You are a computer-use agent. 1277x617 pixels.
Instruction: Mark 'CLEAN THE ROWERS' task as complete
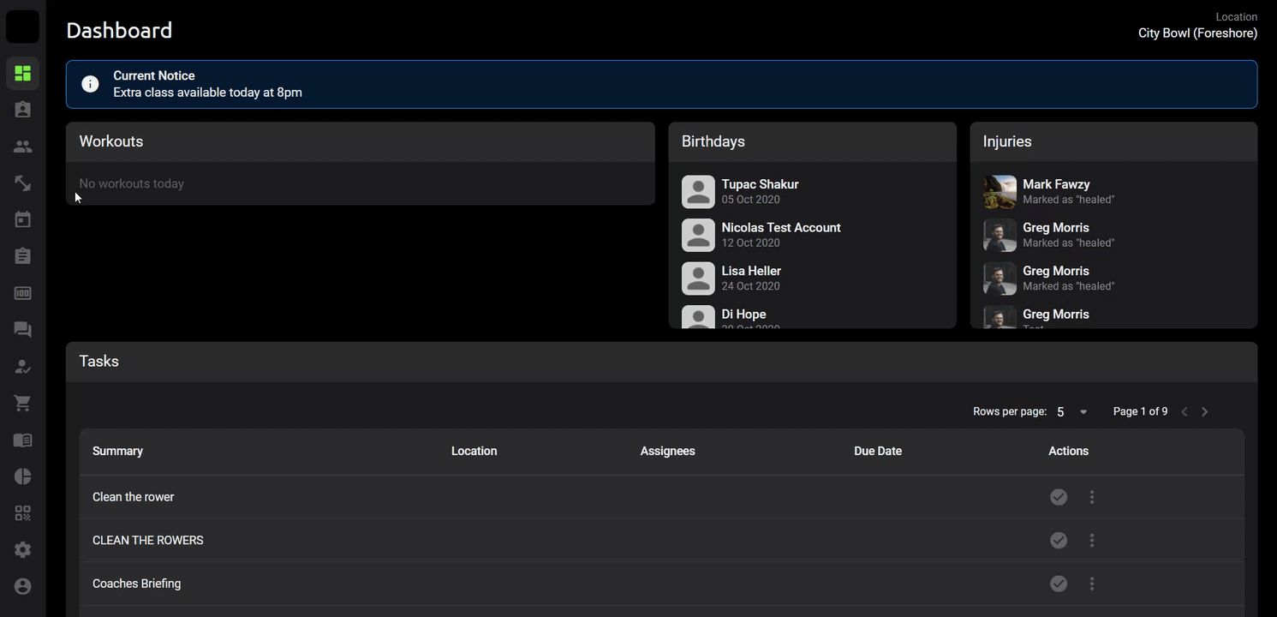[x=1059, y=540]
